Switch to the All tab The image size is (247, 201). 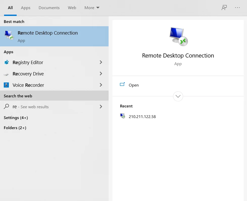pyautogui.click(x=10, y=8)
